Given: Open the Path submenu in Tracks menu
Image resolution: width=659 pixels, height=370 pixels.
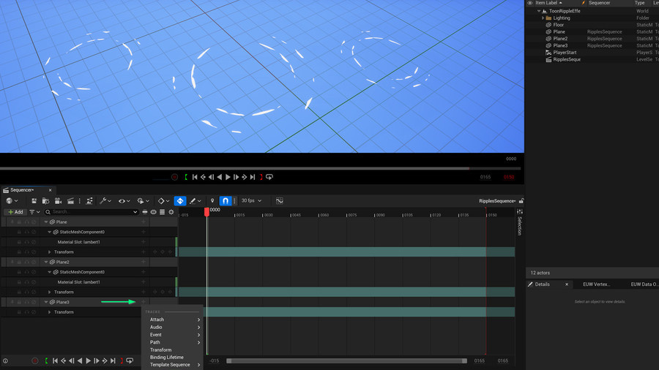Looking at the screenshot, I should tap(172, 342).
